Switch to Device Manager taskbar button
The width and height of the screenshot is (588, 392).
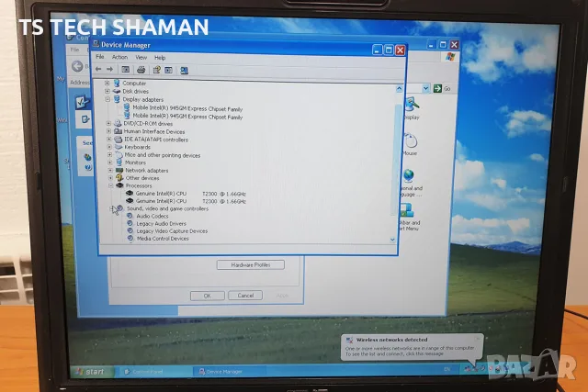tap(229, 372)
